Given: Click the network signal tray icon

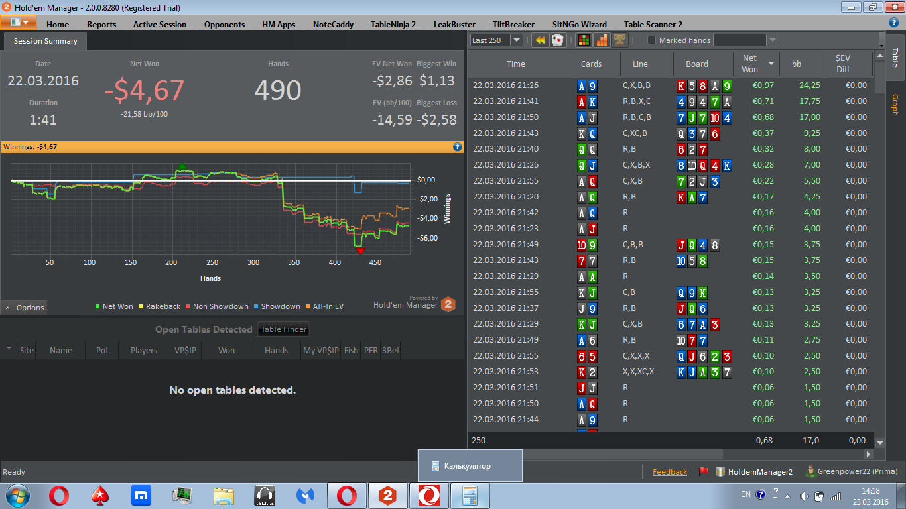Looking at the screenshot, I should pyautogui.click(x=836, y=495).
